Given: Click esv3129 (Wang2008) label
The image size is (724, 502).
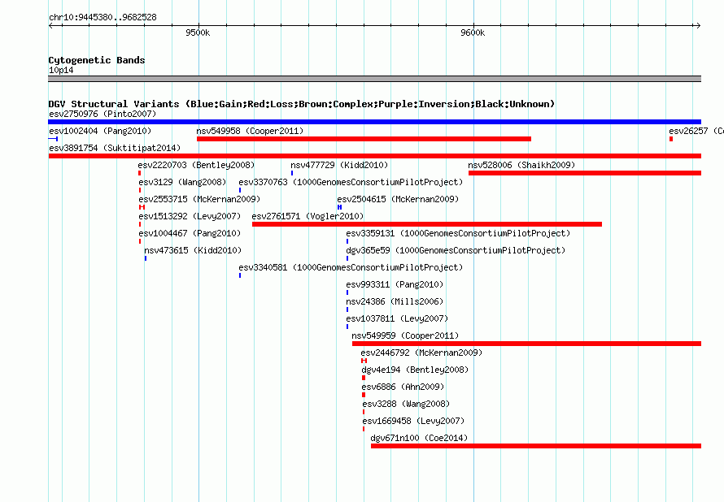Looking at the screenshot, I should [182, 182].
